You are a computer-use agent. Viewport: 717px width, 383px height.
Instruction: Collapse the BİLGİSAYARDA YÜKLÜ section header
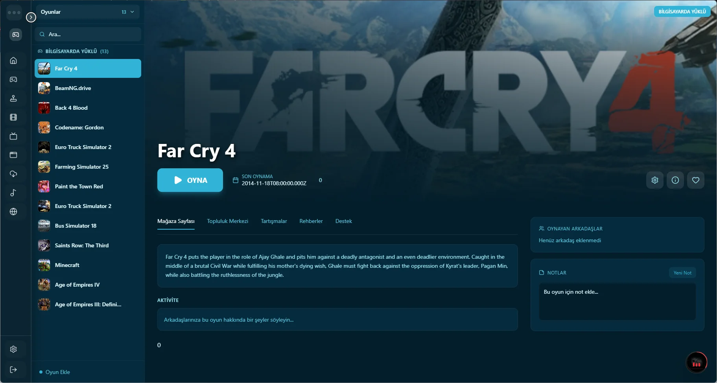(x=73, y=51)
